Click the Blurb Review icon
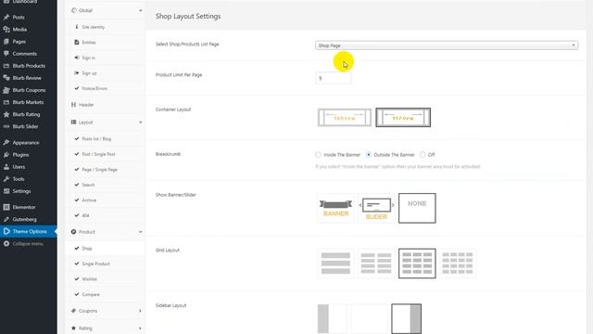 click(x=6, y=78)
